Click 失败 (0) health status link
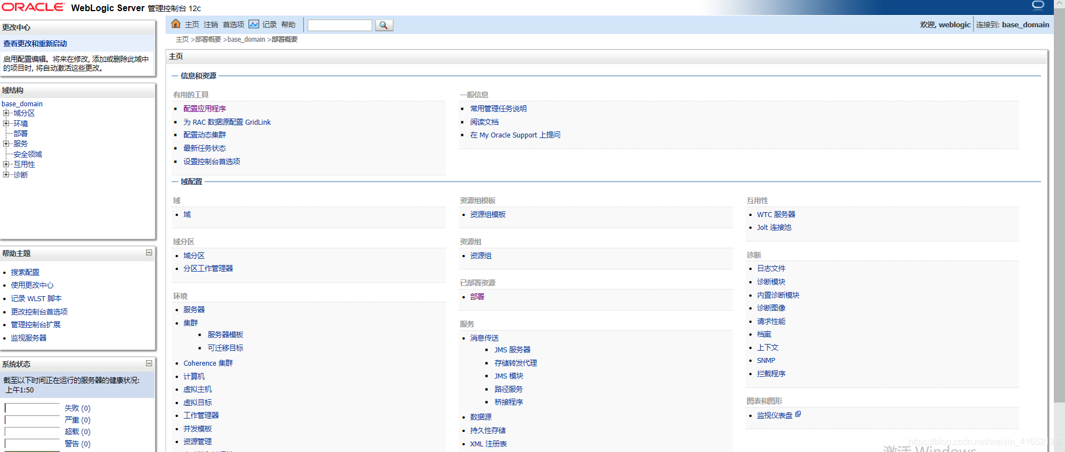 point(77,408)
